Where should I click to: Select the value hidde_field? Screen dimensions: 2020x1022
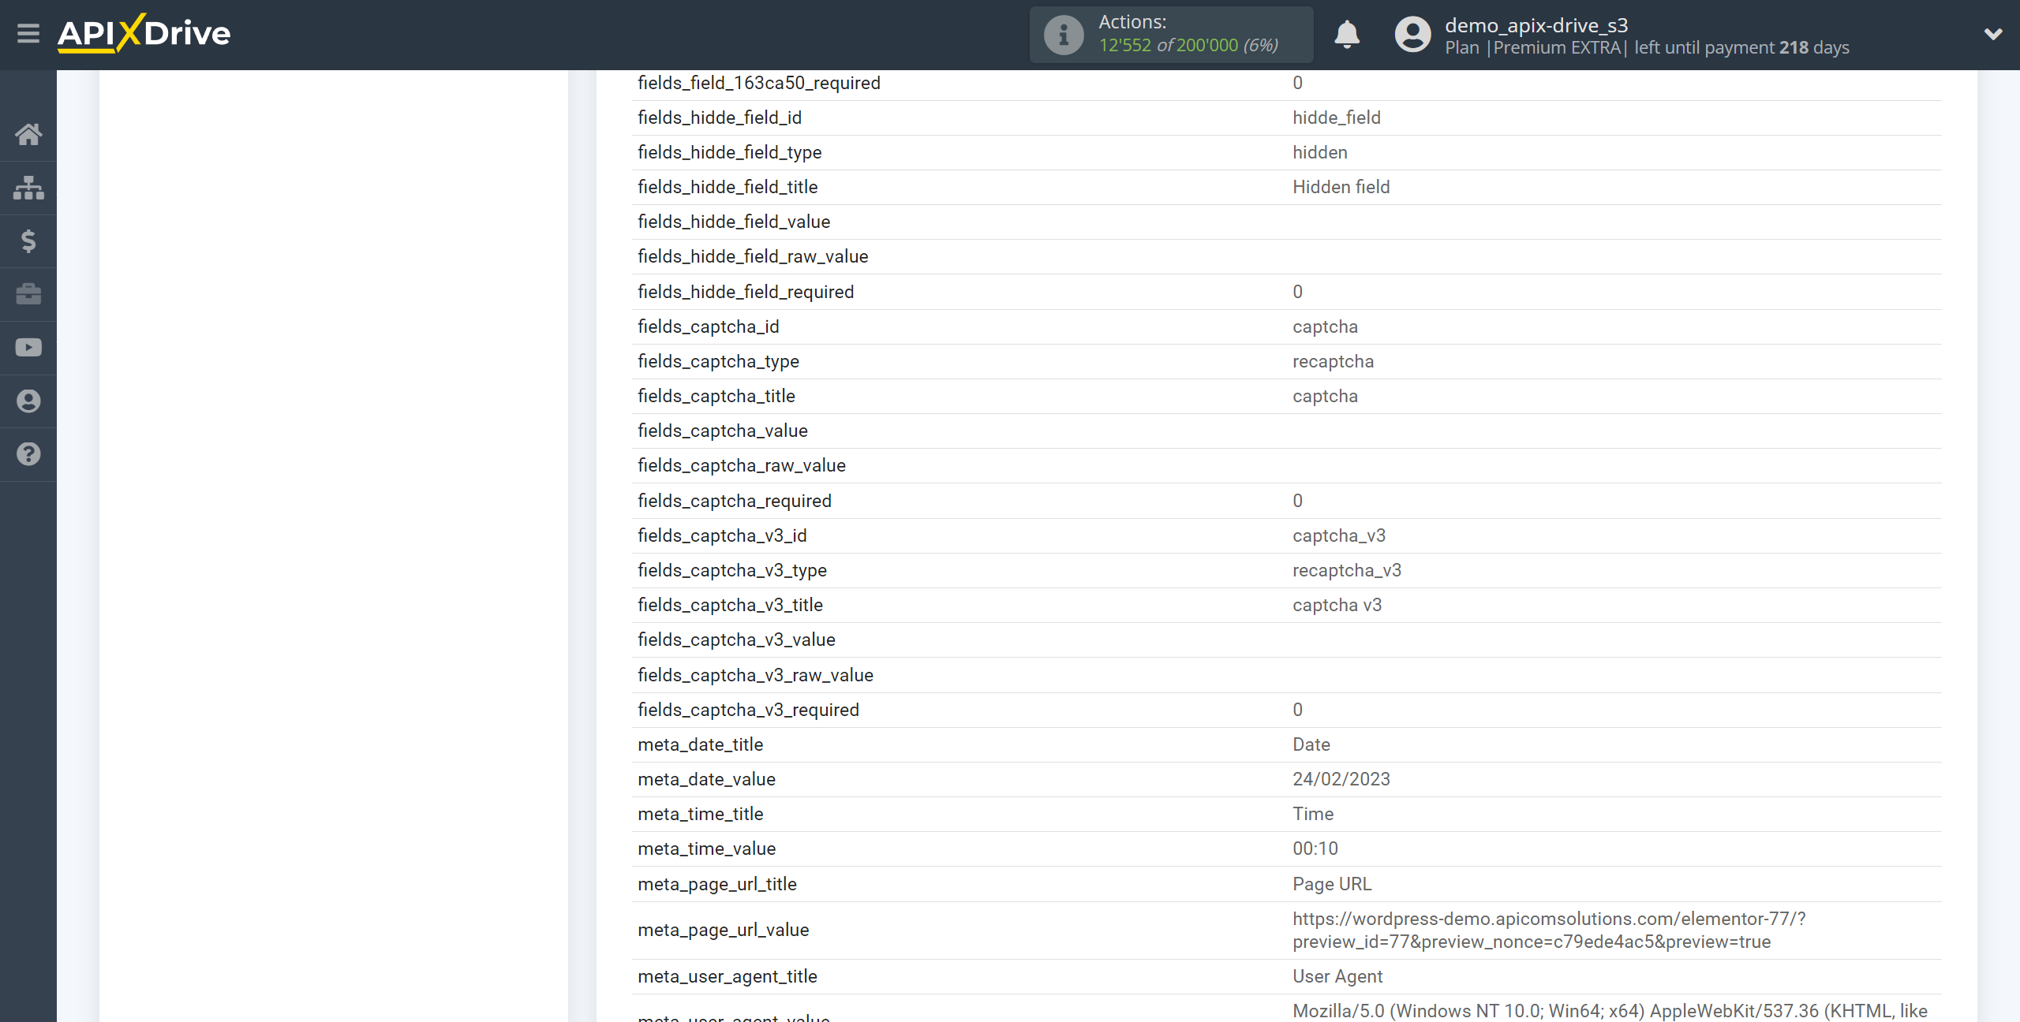click(x=1337, y=117)
